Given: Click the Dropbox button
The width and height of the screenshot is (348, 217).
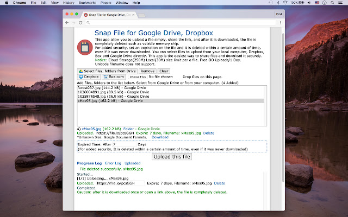Looking at the screenshot, I should [x=89, y=77].
